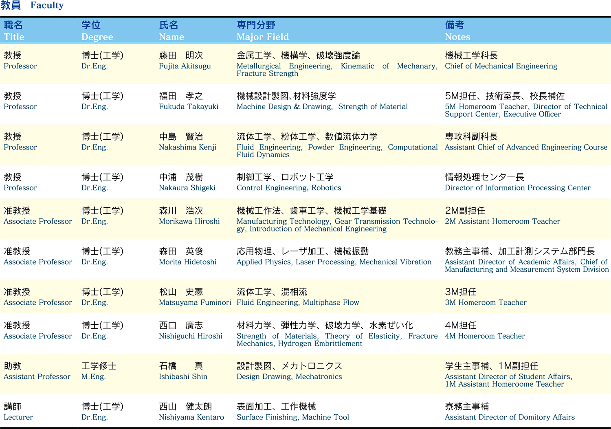This screenshot has width=611, height=429.
Task: Select the 'Lecturer' title cell
Action: click(x=18, y=418)
